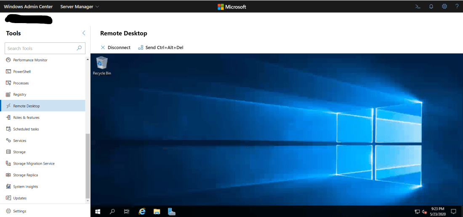
Task: Open File Explorer in remote taskbar
Action: 157,212
